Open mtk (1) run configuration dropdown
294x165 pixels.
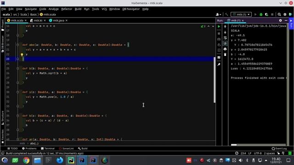[x=241, y=14]
